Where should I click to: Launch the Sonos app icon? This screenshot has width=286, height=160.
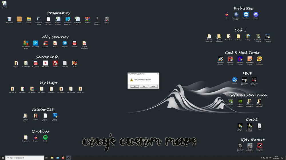point(19,20)
